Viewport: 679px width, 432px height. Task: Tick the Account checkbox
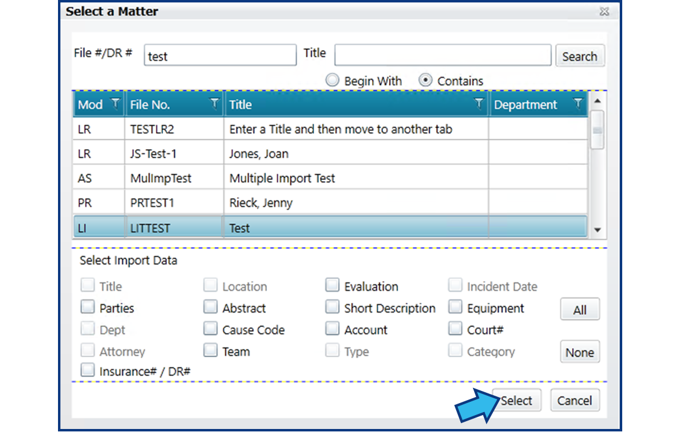[332, 329]
